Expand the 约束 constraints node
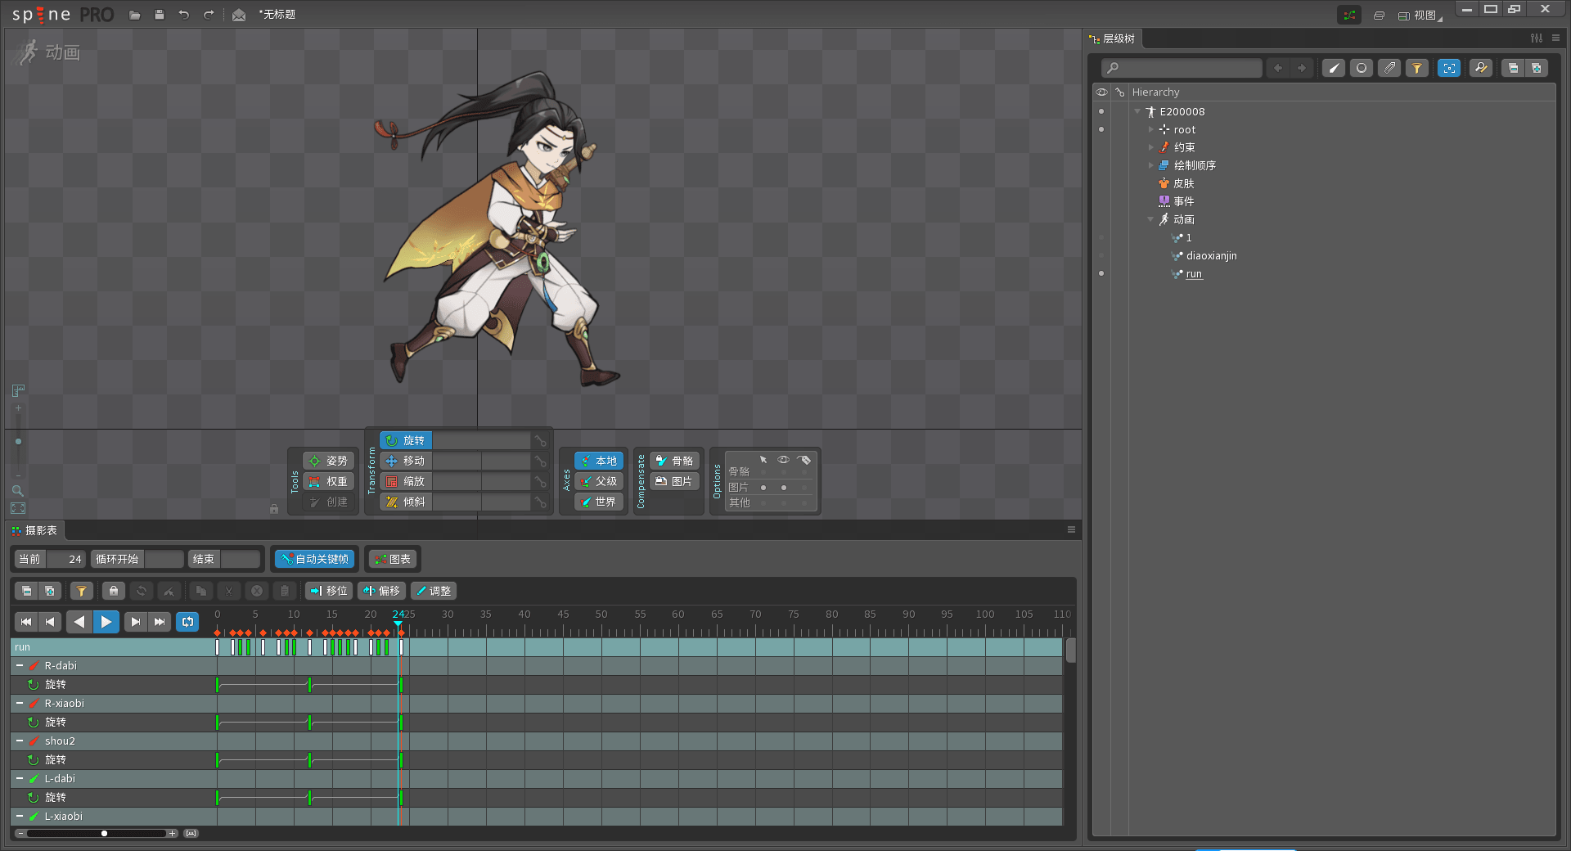The image size is (1571, 851). point(1150,147)
